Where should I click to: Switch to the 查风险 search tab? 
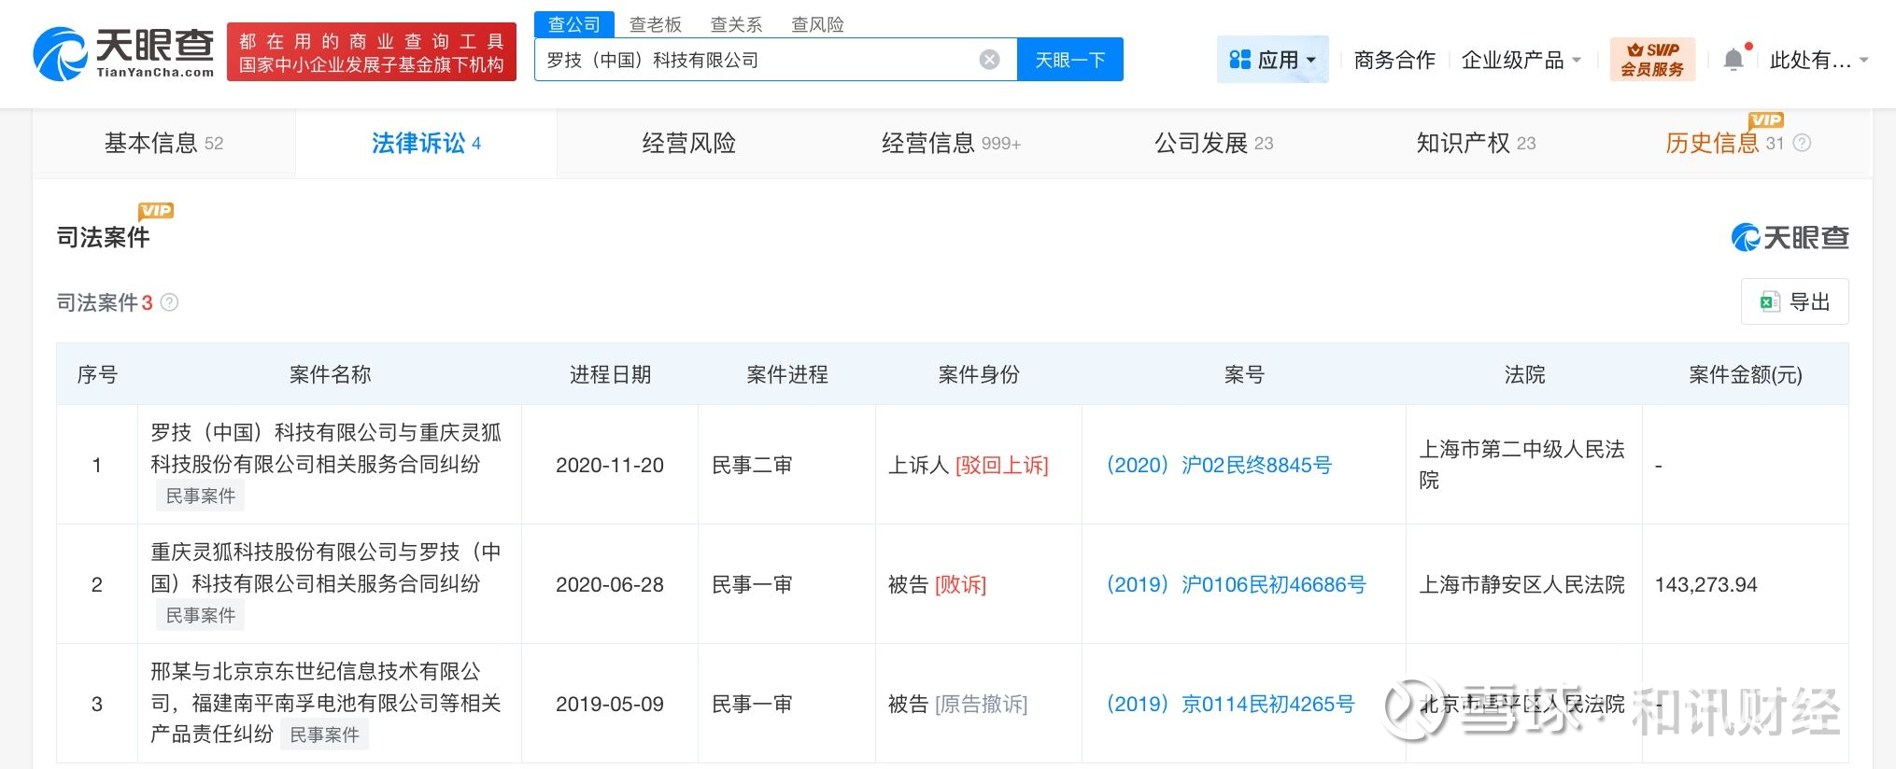817,24
